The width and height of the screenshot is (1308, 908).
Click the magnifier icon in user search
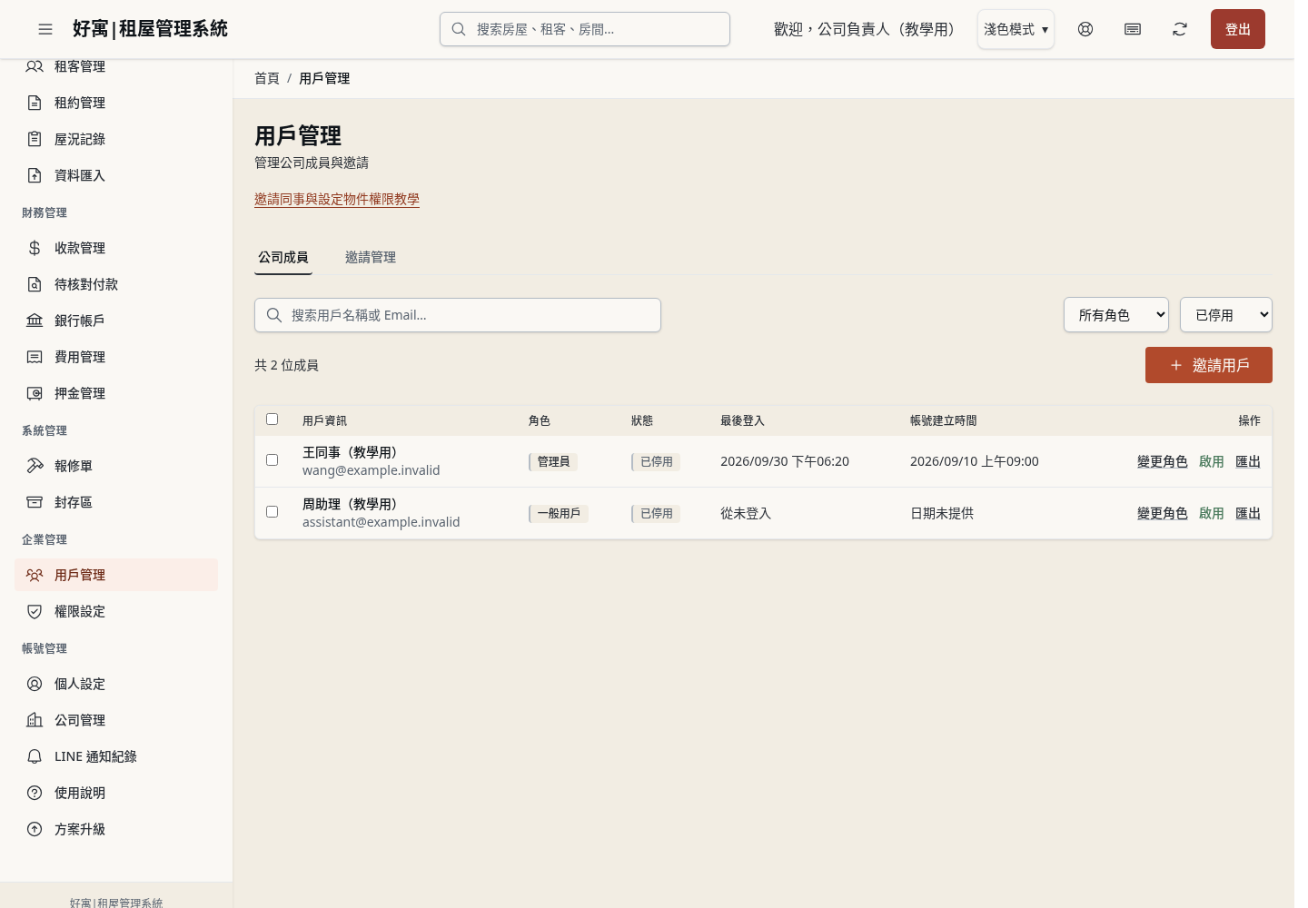[274, 315]
